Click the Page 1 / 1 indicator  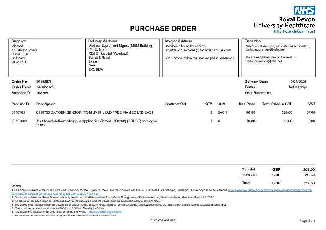tap(307, 221)
